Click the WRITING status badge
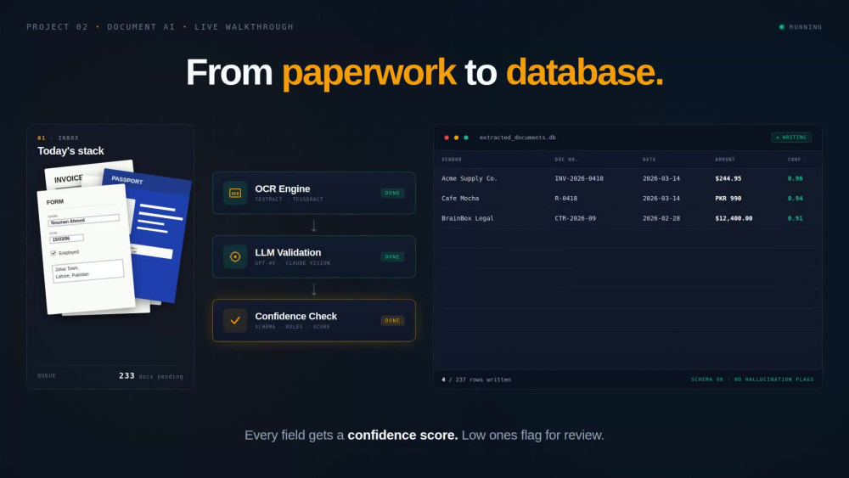Screen dimensions: 849x478 (x=791, y=138)
